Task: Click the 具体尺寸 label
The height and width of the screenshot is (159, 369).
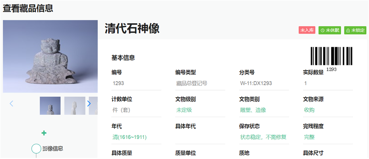Action: coord(313,153)
